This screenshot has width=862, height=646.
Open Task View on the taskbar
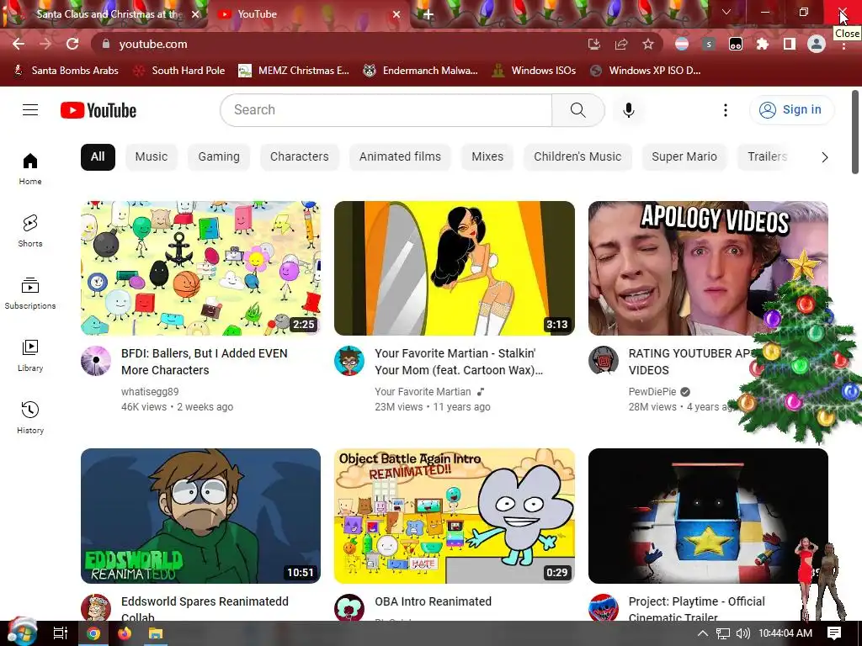pos(60,633)
